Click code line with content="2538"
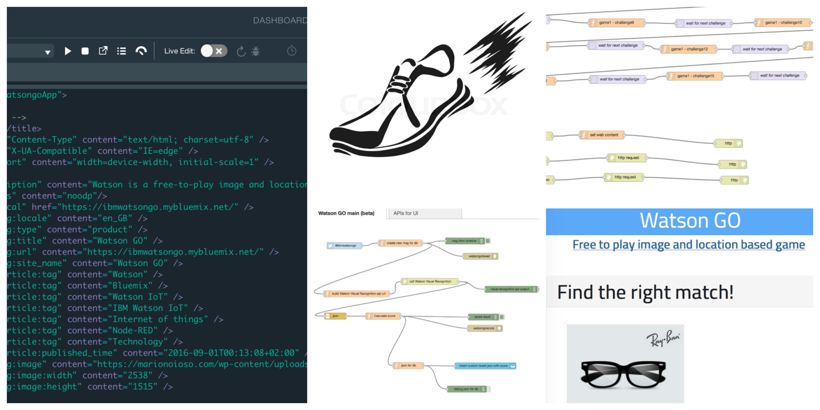The width and height of the screenshot is (820, 410). coord(87,375)
